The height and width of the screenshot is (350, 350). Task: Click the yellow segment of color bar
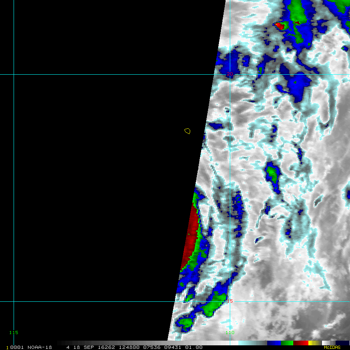(315, 343)
